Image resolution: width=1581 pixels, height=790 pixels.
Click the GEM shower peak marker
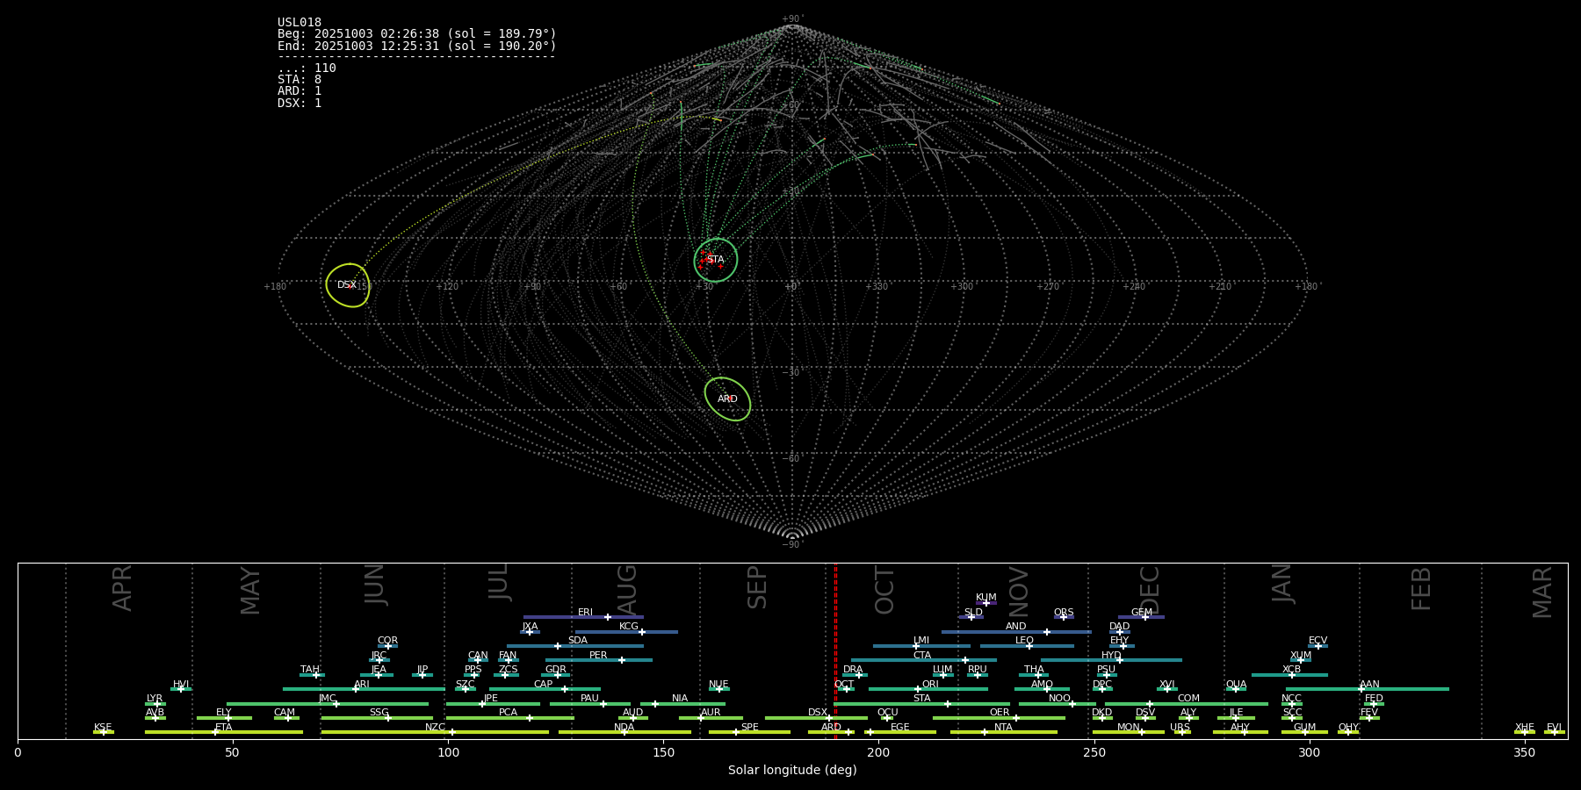tap(1145, 617)
